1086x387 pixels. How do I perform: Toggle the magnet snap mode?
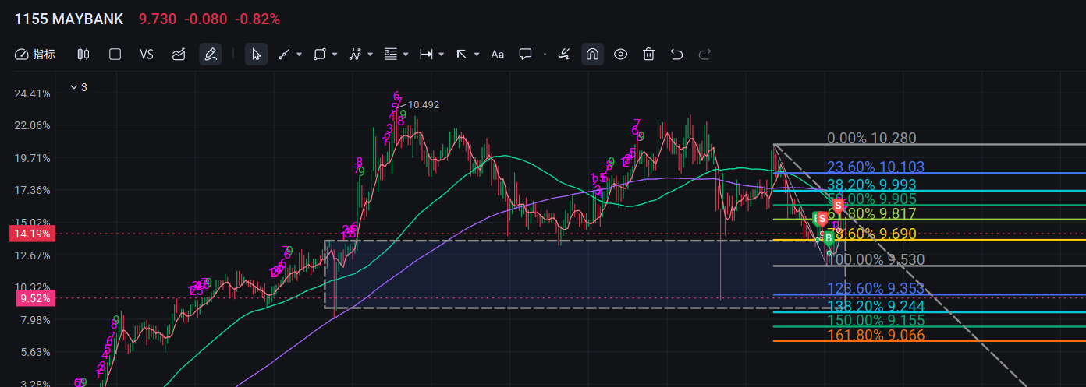point(592,55)
